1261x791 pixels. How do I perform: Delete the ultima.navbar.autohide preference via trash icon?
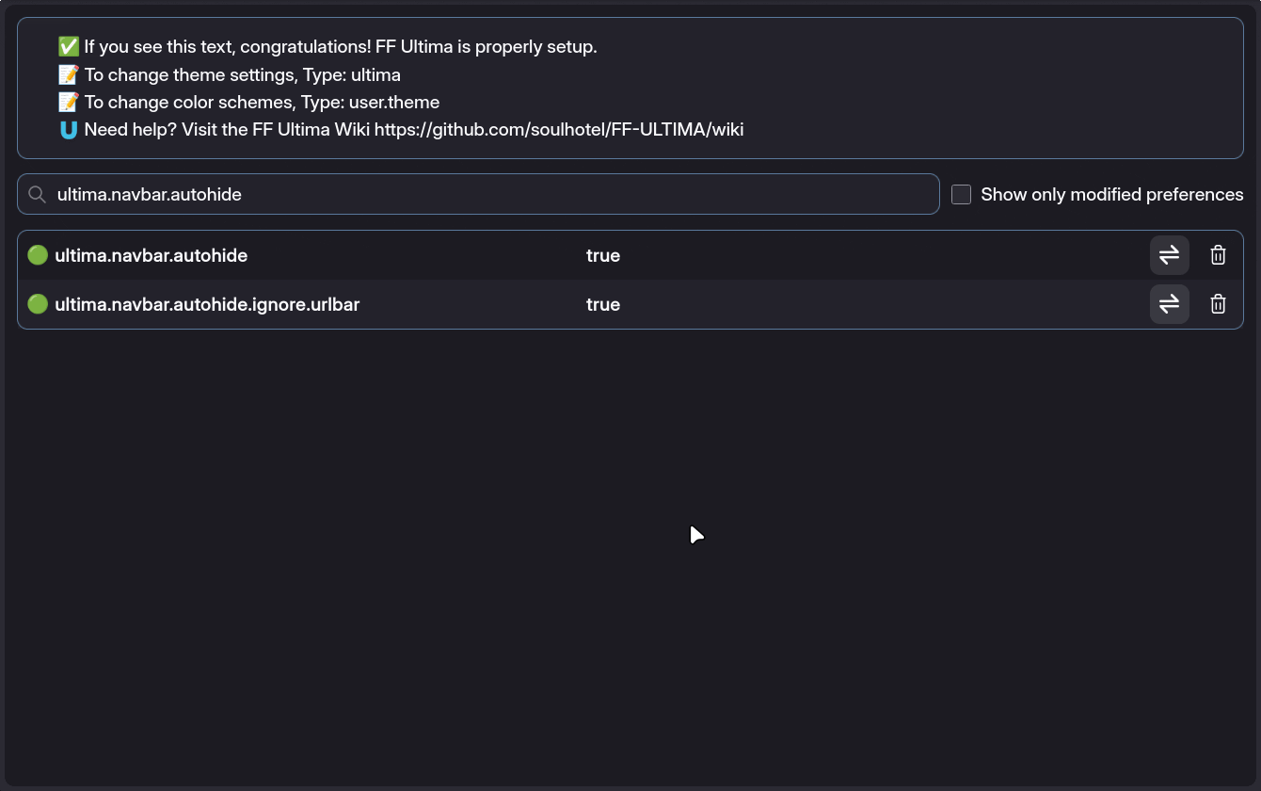pos(1218,255)
